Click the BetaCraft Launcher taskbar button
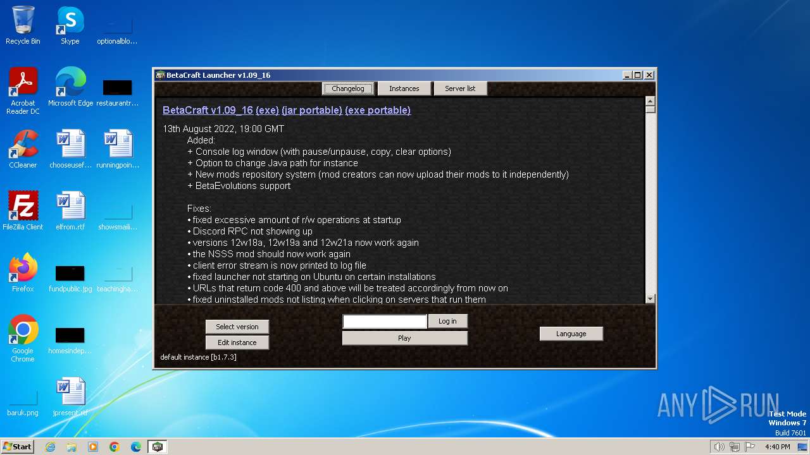The image size is (810, 455). (158, 447)
